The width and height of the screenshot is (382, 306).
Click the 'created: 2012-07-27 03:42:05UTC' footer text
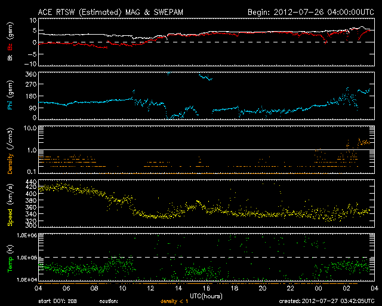click(326, 301)
